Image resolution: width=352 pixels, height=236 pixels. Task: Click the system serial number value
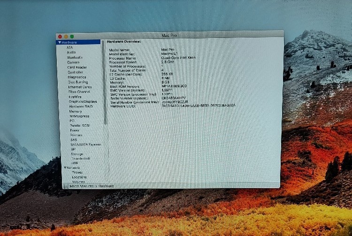pos(174,98)
